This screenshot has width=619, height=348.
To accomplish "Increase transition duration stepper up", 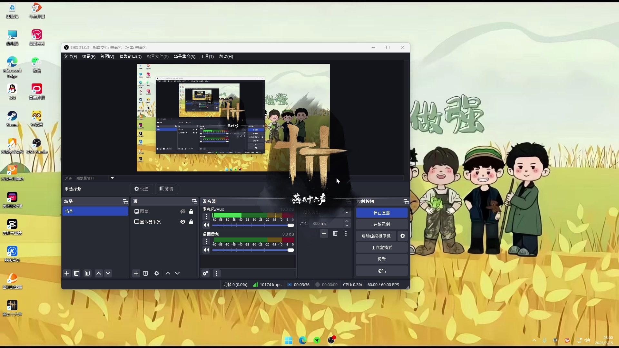I will [347, 221].
